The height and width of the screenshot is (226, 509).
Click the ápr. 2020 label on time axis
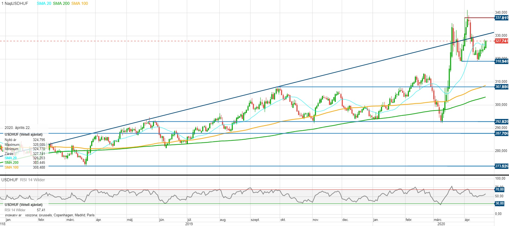pos(467,220)
